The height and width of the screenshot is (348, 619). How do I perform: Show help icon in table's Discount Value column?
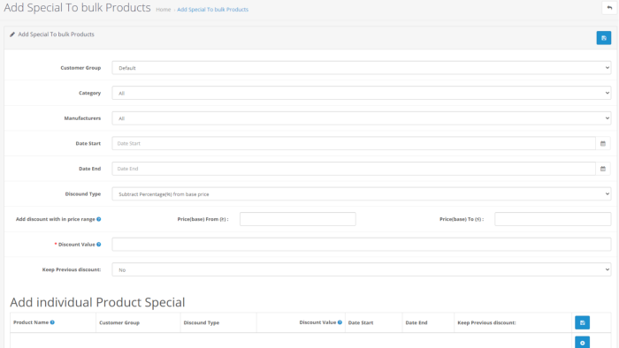(x=340, y=322)
